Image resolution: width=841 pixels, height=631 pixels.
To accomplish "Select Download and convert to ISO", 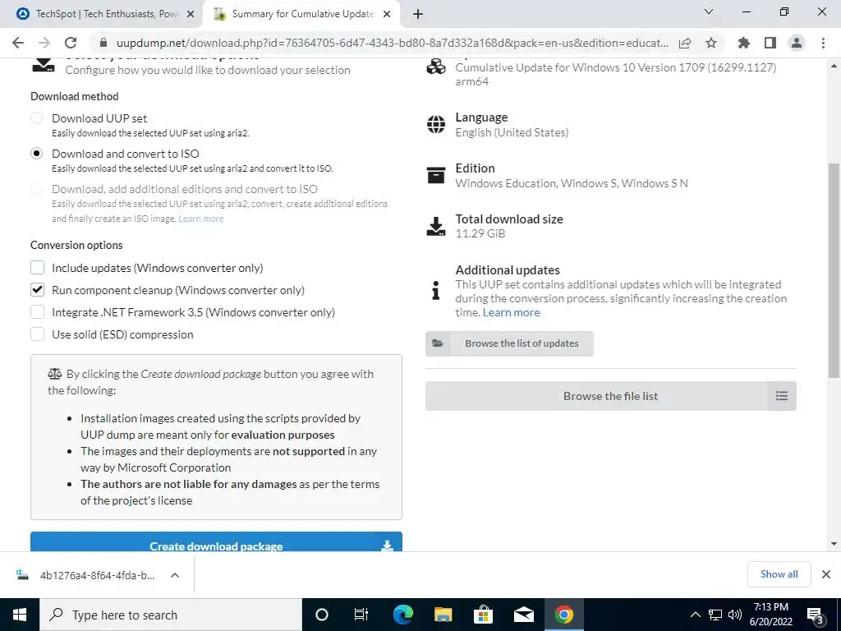I will (36, 154).
